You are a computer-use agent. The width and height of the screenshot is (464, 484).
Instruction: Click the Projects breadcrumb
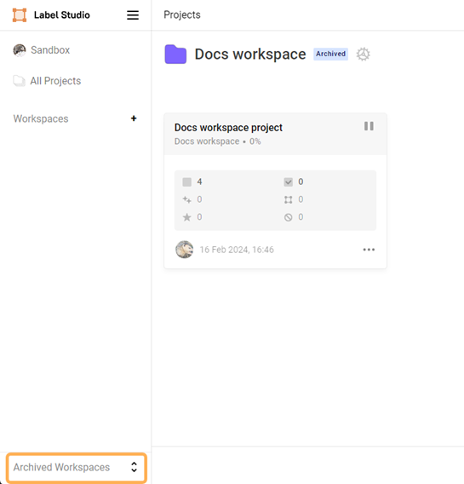click(x=182, y=14)
